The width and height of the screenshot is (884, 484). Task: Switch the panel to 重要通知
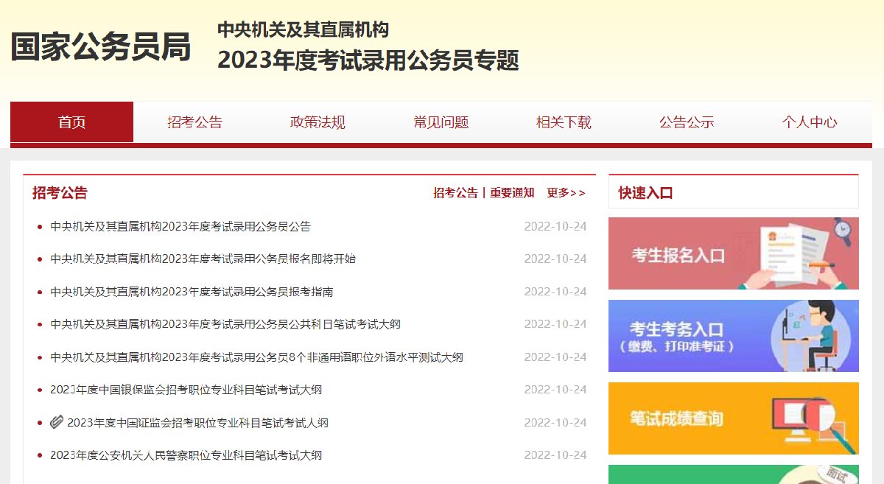point(511,192)
